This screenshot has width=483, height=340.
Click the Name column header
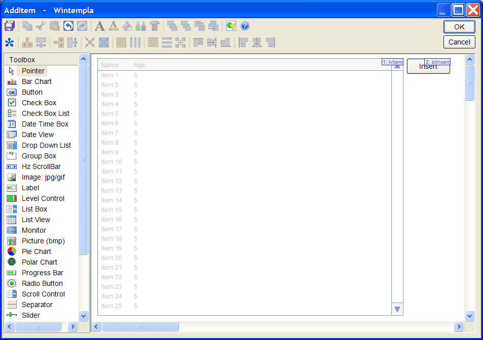click(x=110, y=65)
